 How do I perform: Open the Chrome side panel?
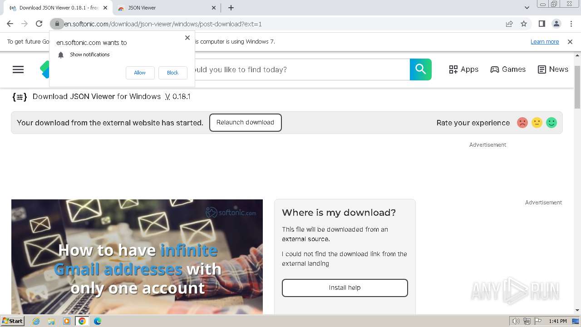[542, 24]
